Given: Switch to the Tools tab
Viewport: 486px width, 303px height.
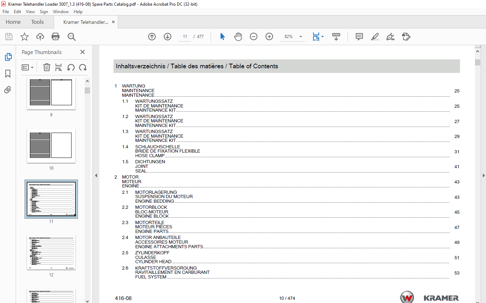Looking at the screenshot, I should [37, 22].
